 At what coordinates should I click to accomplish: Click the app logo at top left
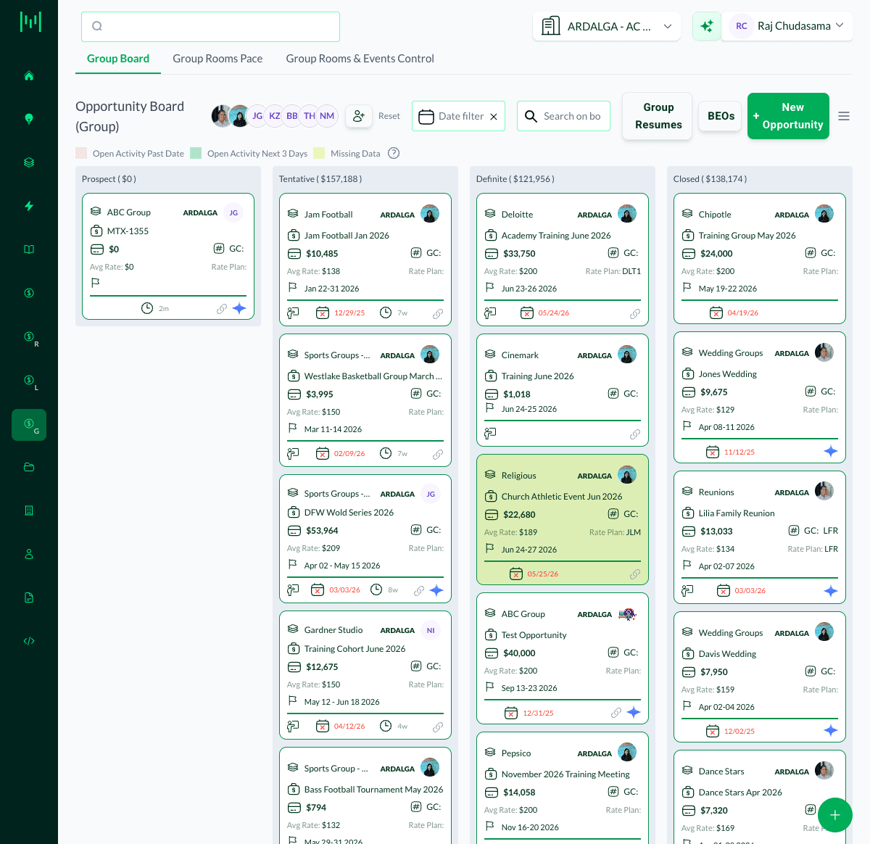click(x=30, y=22)
